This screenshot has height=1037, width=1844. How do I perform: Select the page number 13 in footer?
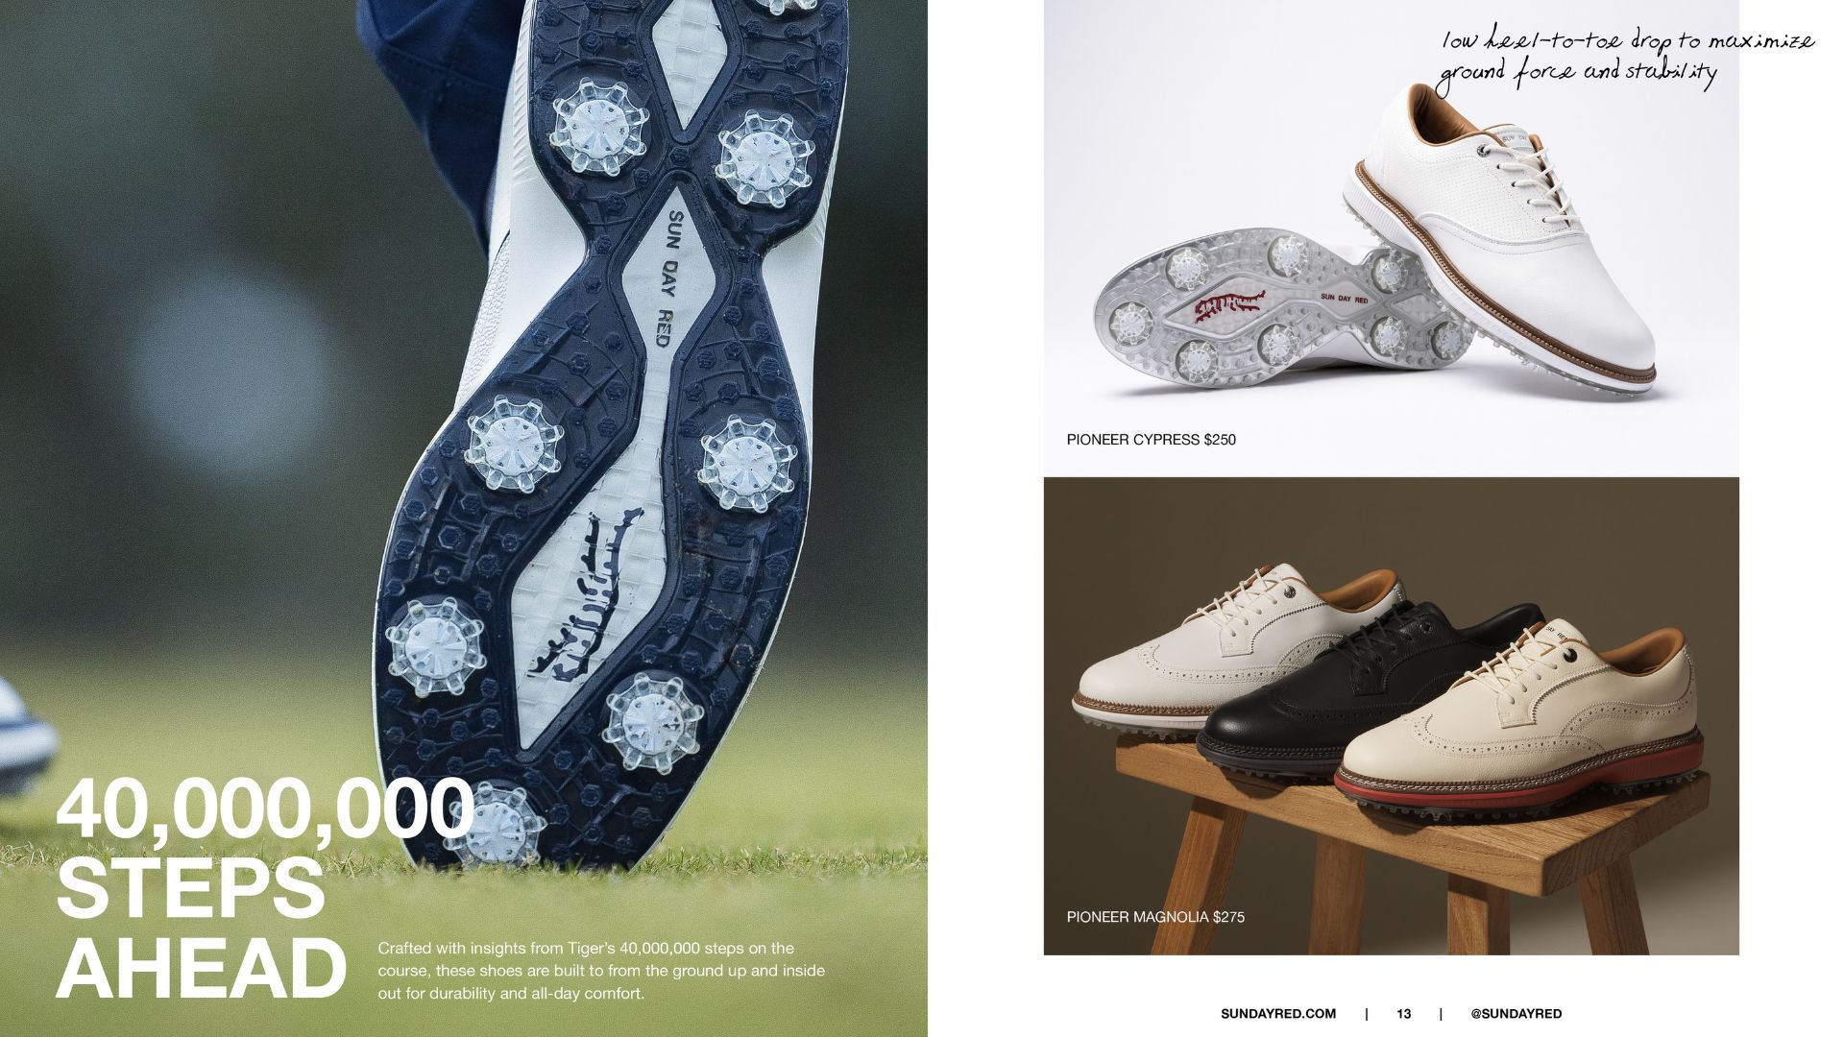[1403, 1013]
